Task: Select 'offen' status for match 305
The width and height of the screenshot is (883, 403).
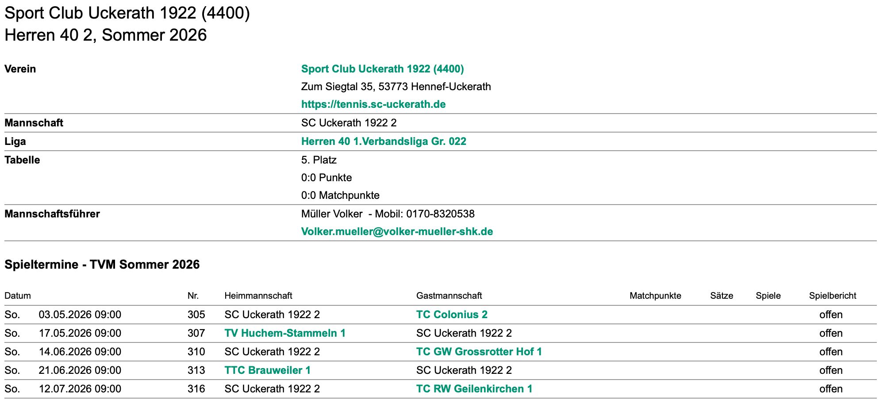Action: tap(831, 315)
